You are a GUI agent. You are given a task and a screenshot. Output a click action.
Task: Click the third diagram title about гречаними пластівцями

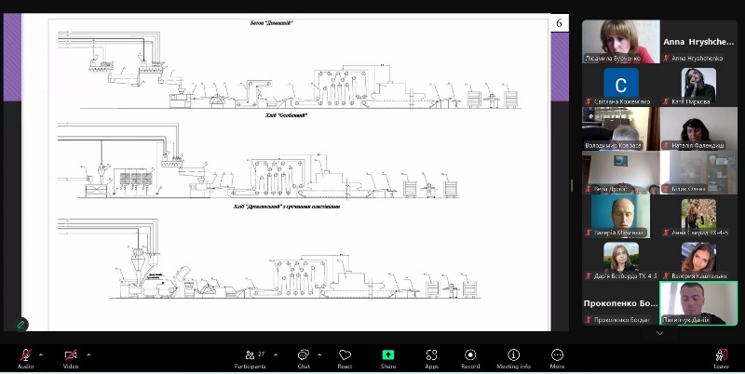[x=287, y=207]
